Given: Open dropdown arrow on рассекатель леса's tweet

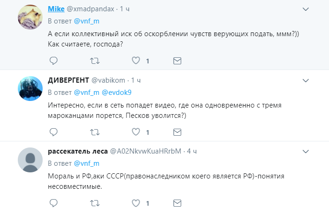Looking at the screenshot, I should pos(306,152).
